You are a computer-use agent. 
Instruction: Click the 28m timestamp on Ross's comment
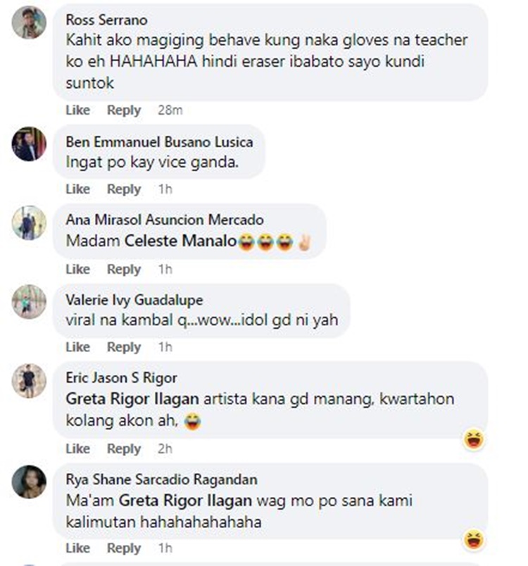click(x=170, y=110)
